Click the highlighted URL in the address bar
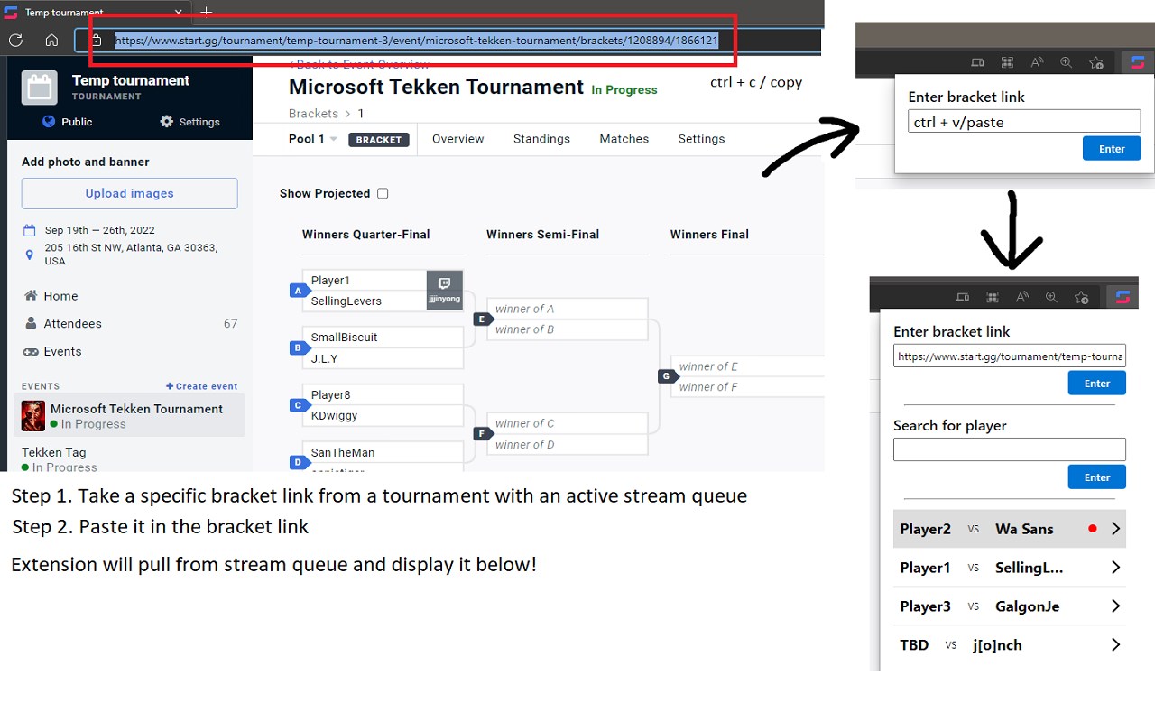The image size is (1155, 722). [416, 41]
